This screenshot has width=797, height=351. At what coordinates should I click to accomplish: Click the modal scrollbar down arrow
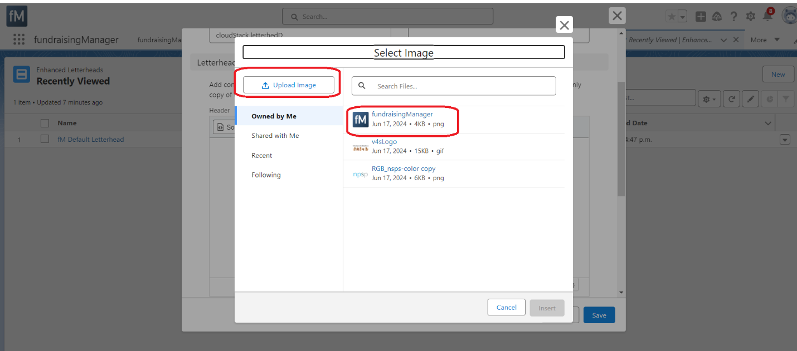(621, 292)
